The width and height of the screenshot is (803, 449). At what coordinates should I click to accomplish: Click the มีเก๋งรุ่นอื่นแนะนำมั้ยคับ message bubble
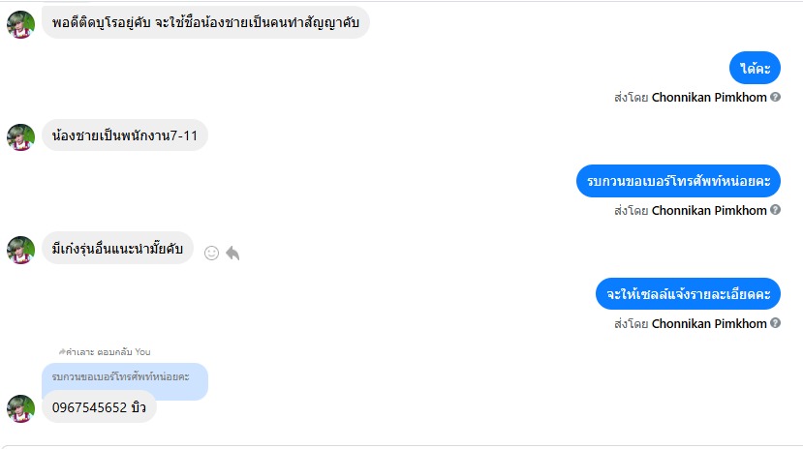tap(117, 249)
